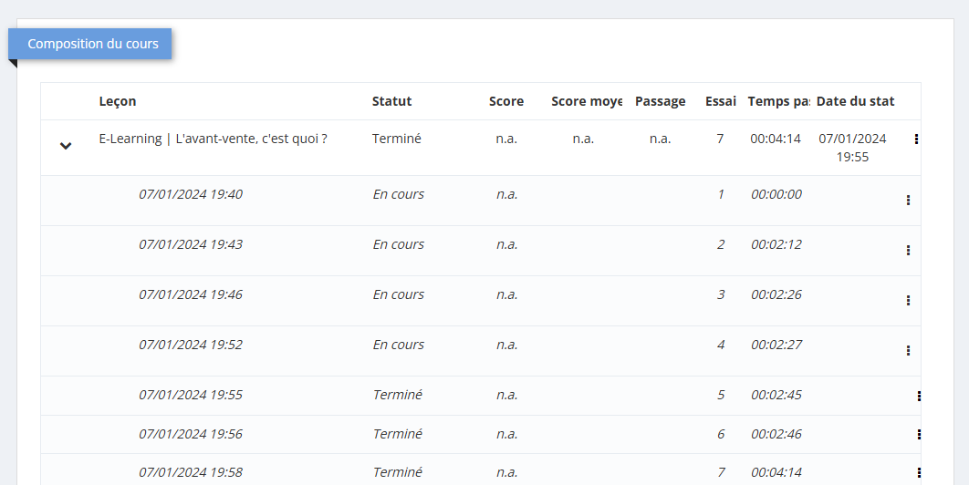
Task: Open the three-dot menu for attempt 1
Action: 908,201
